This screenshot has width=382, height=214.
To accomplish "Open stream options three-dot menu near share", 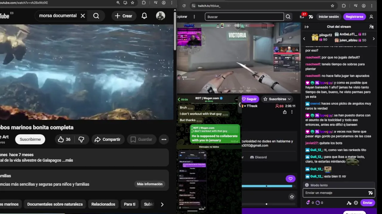I will (x=292, y=112).
